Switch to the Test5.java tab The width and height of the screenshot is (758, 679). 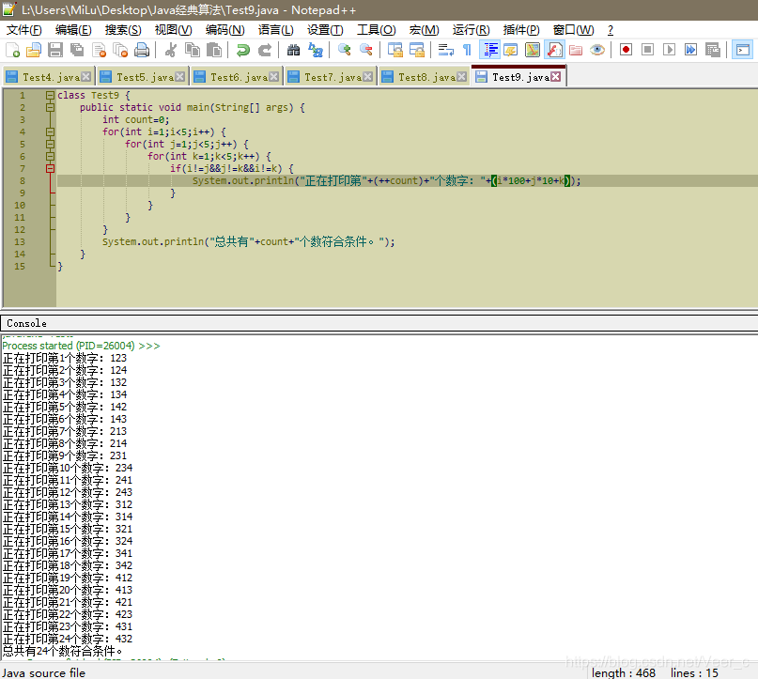[x=142, y=77]
